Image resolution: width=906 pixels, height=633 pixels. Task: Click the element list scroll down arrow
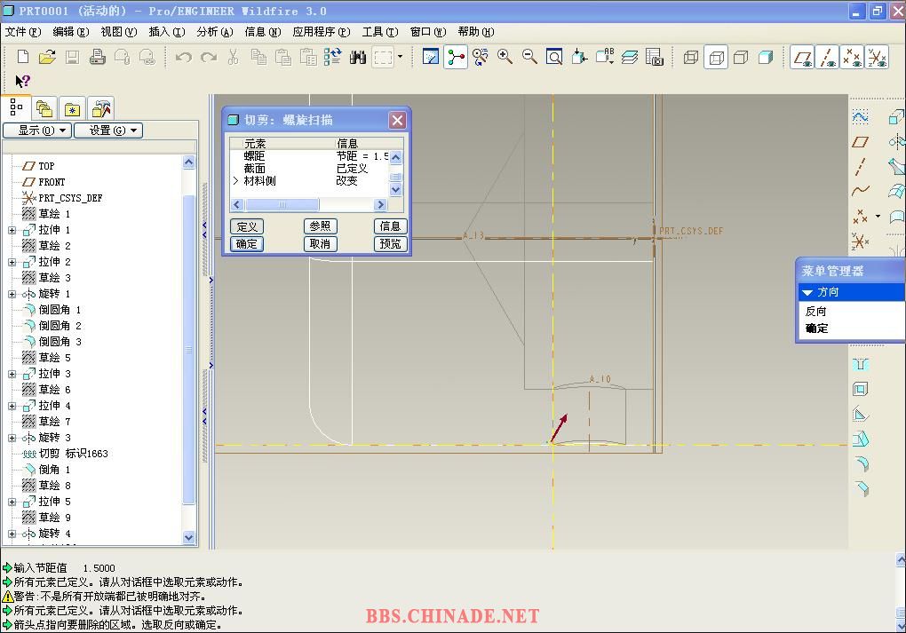pyautogui.click(x=396, y=189)
